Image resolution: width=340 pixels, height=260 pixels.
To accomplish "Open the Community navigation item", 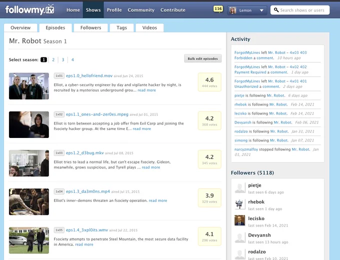I will click(141, 10).
